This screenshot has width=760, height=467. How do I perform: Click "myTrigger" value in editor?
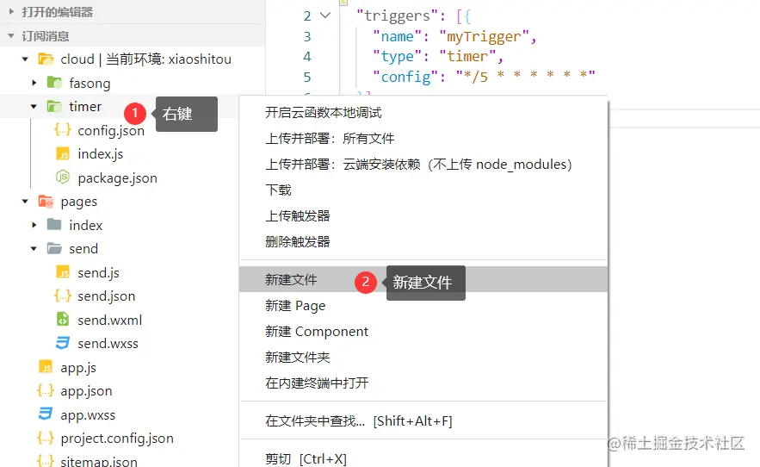pyautogui.click(x=484, y=36)
